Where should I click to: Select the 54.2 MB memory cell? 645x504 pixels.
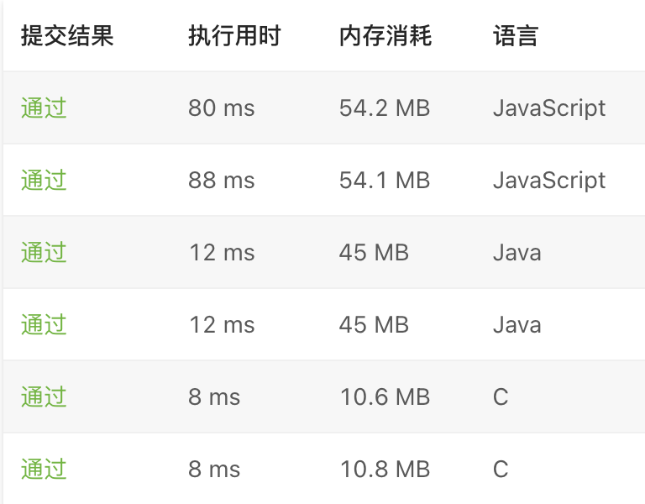click(x=385, y=108)
